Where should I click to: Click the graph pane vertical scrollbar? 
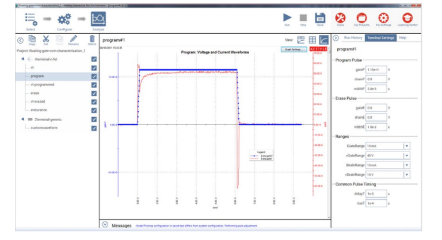coord(329,133)
